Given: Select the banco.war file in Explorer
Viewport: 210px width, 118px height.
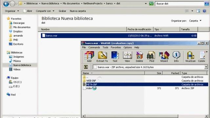Looking at the screenshot, I should 119,36.
